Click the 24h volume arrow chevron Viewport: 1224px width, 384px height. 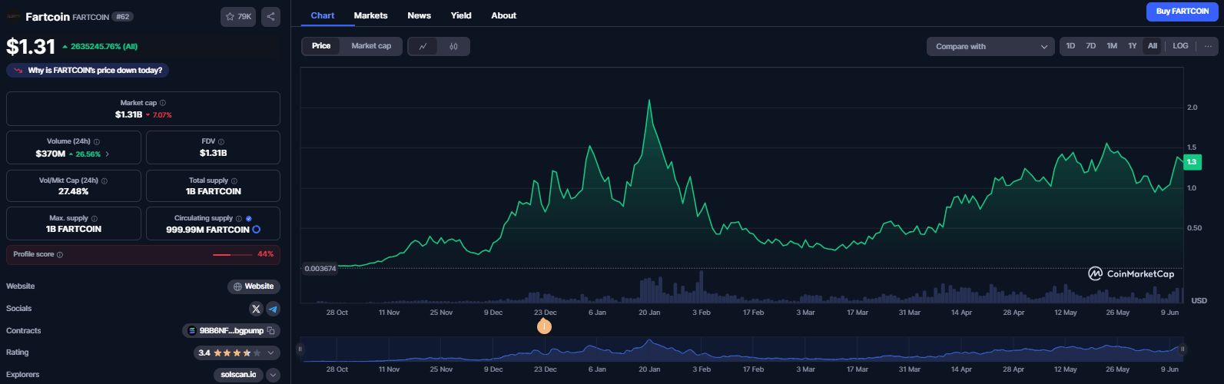107,154
